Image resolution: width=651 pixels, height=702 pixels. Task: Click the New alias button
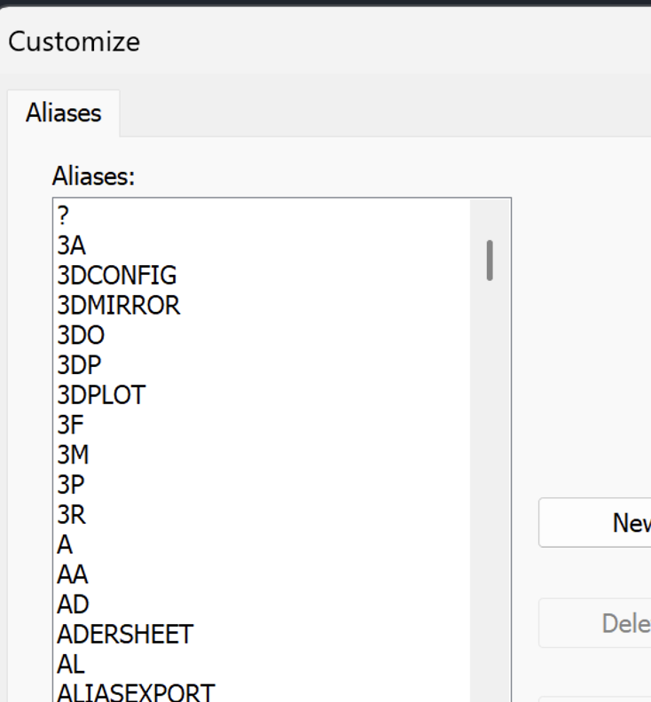click(x=594, y=523)
